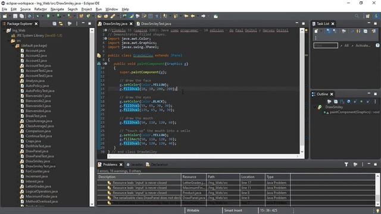Click the Smart Insert status bar entry
381x214 pixels.
(233, 210)
